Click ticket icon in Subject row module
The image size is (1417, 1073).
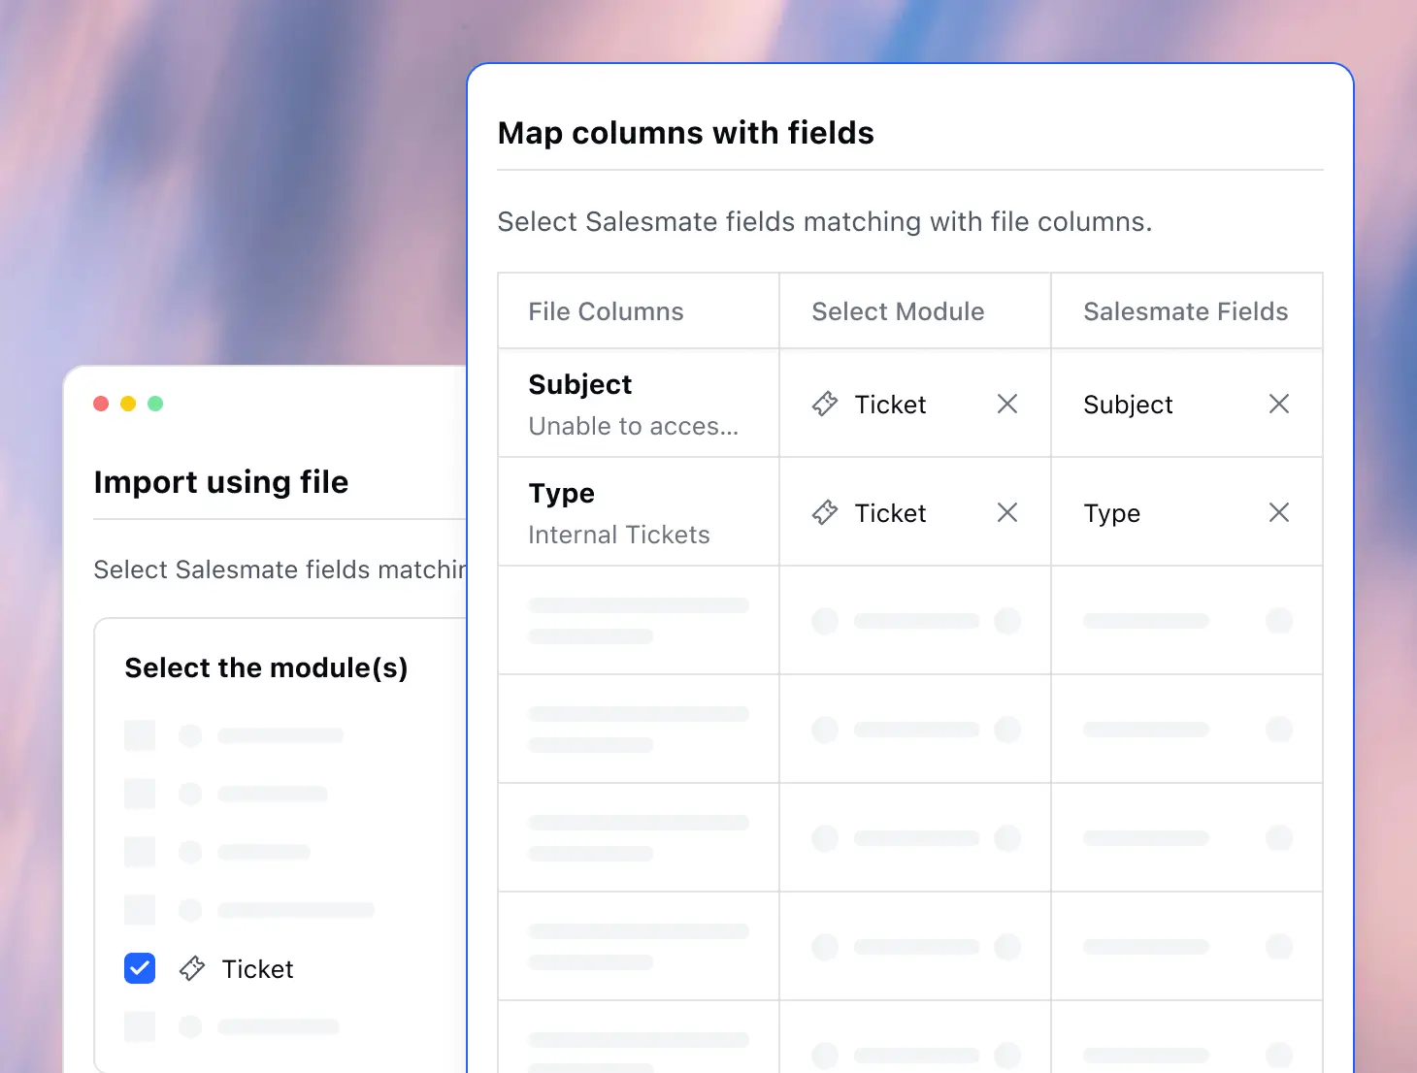point(825,404)
